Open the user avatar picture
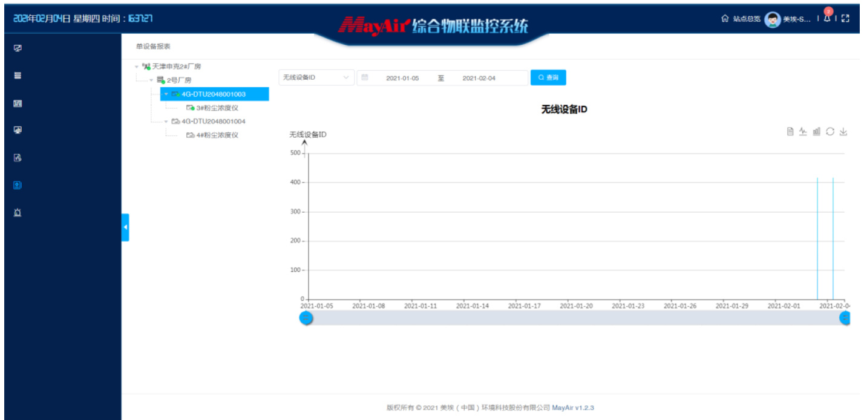864x420 pixels. (x=773, y=19)
